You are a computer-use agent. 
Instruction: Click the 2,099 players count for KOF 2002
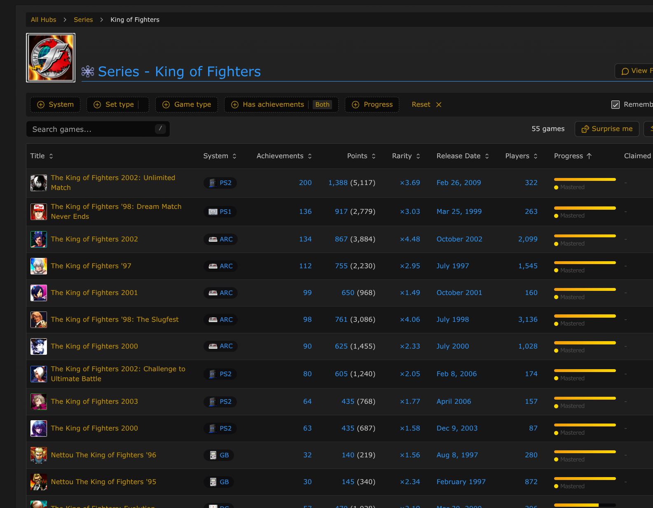[528, 239]
